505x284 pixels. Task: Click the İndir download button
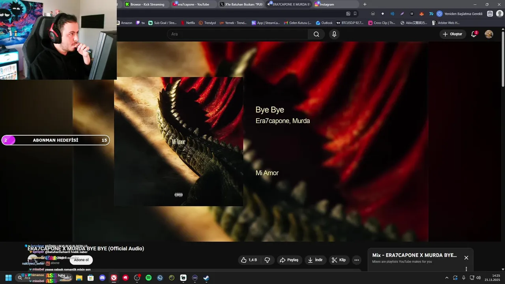click(315, 260)
